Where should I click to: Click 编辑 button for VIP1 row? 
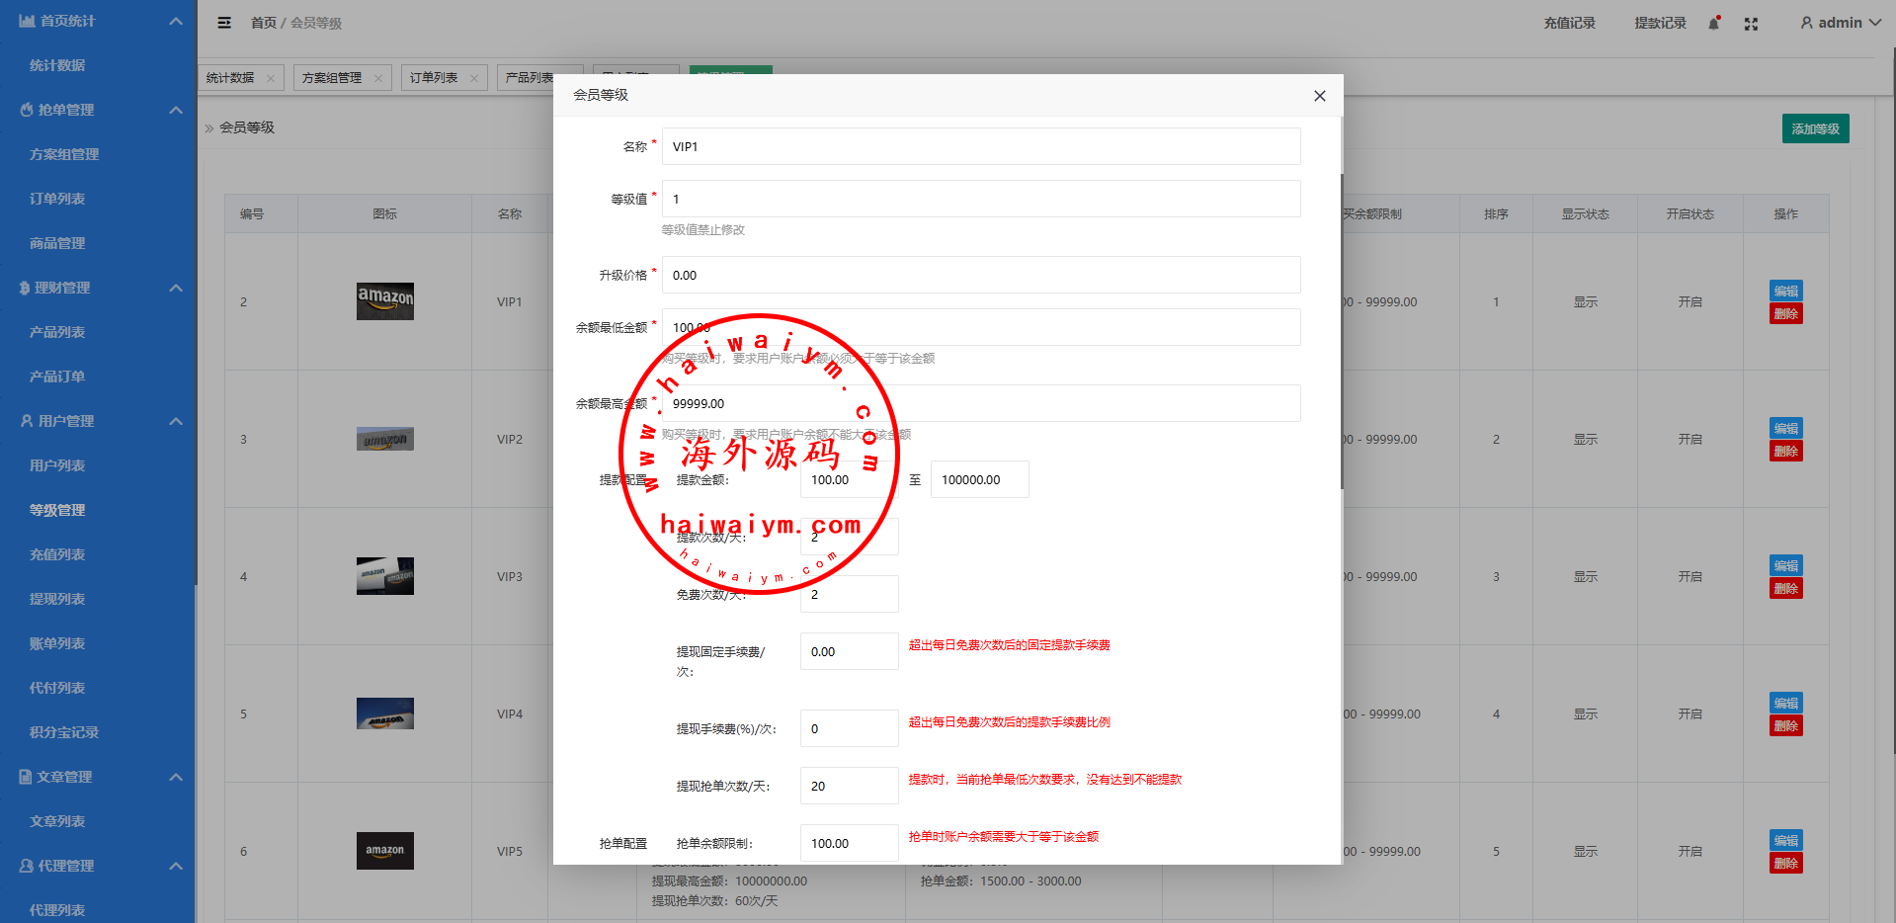tap(1785, 291)
